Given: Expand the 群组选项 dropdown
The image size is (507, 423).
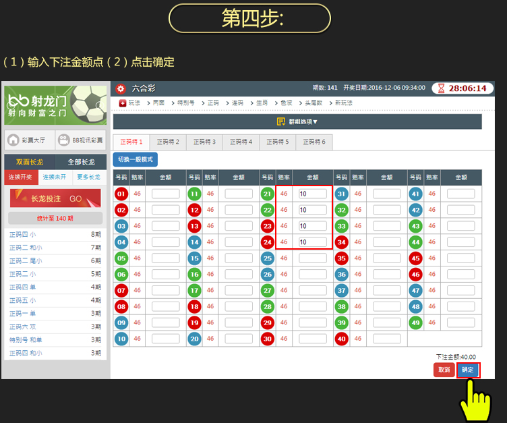Looking at the screenshot, I should pos(297,121).
